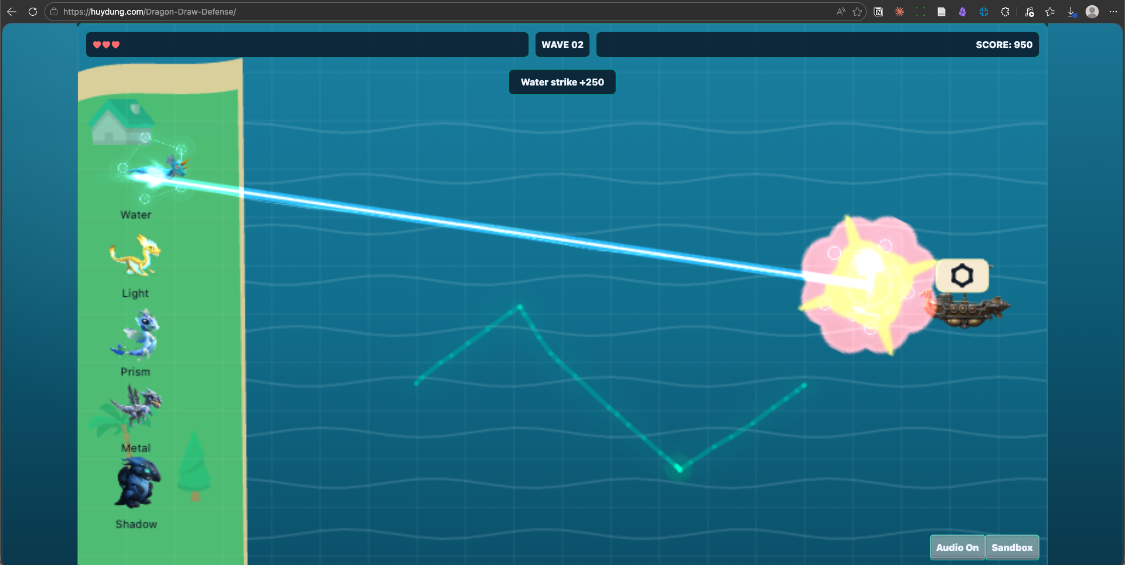Click the pine tree on the island
This screenshot has height=565, width=1125.
click(x=194, y=467)
